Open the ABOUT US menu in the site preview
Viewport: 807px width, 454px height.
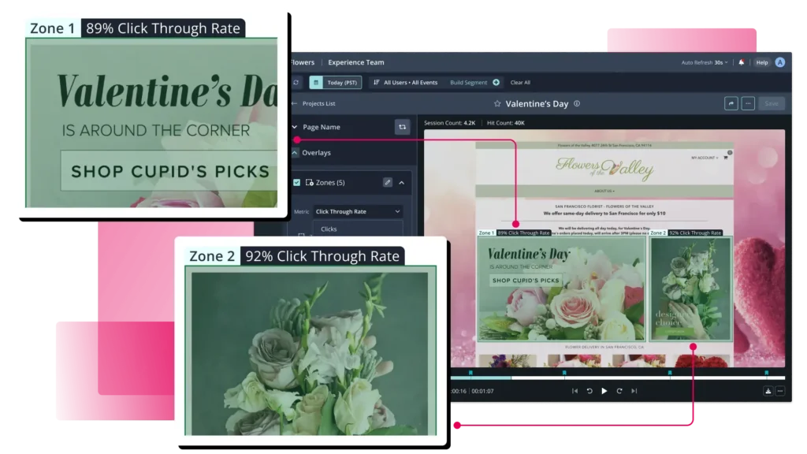pos(604,191)
